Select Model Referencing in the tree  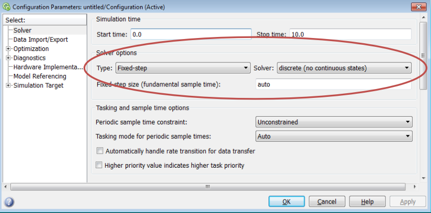40,76
